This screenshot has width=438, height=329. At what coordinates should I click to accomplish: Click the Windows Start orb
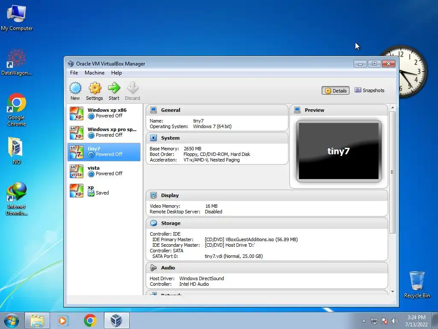12,320
